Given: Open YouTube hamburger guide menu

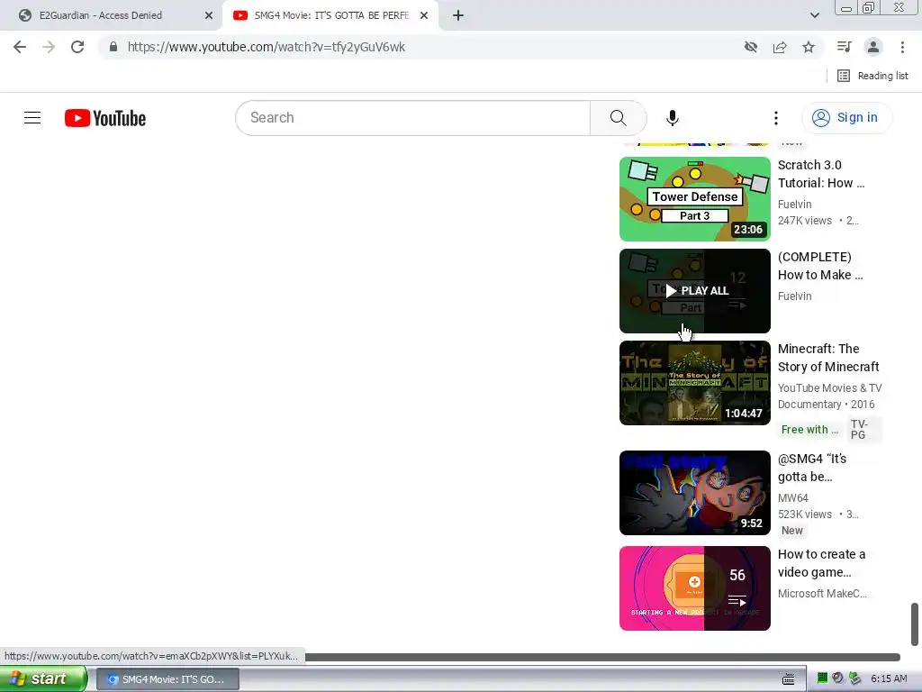Looking at the screenshot, I should [x=32, y=118].
